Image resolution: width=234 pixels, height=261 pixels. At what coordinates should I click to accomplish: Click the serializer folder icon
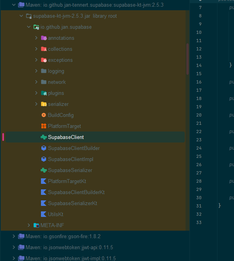pos(44,104)
